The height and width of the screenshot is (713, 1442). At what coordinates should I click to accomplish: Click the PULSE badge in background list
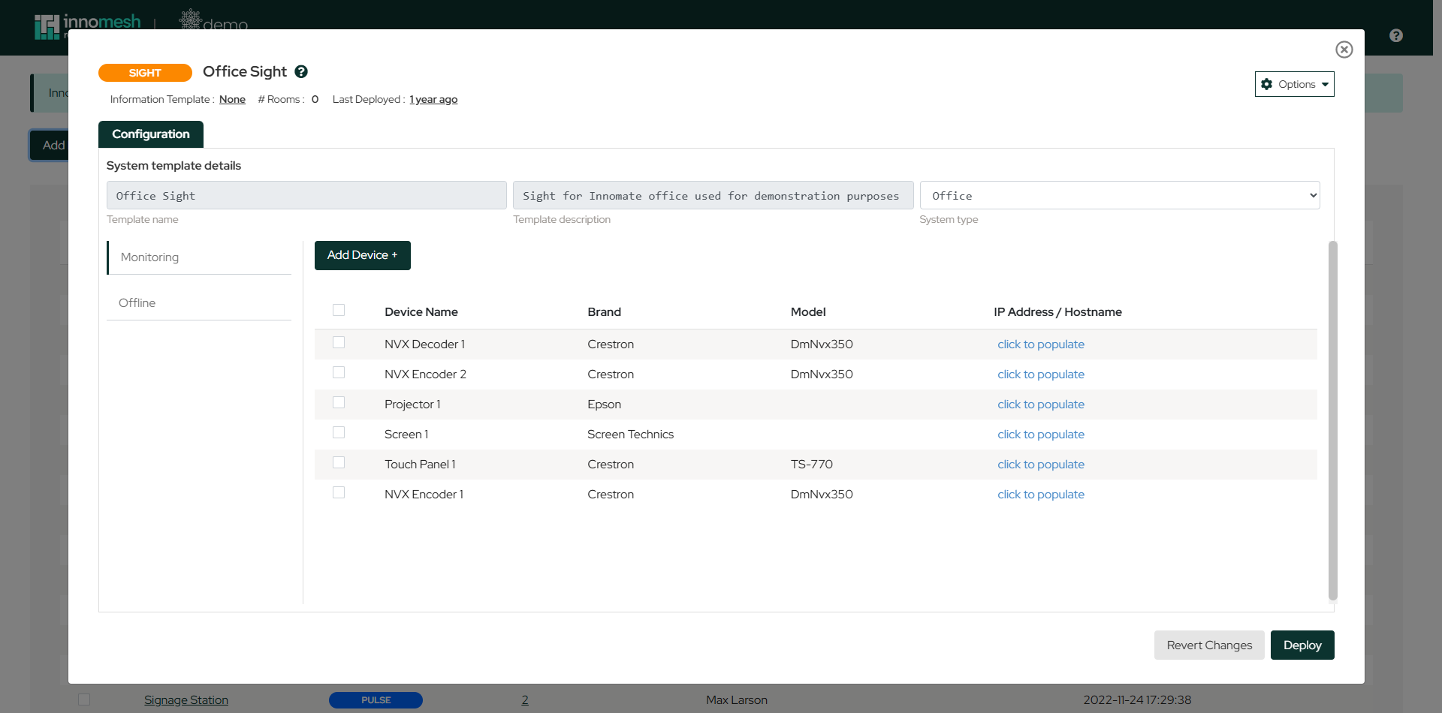[x=376, y=700]
